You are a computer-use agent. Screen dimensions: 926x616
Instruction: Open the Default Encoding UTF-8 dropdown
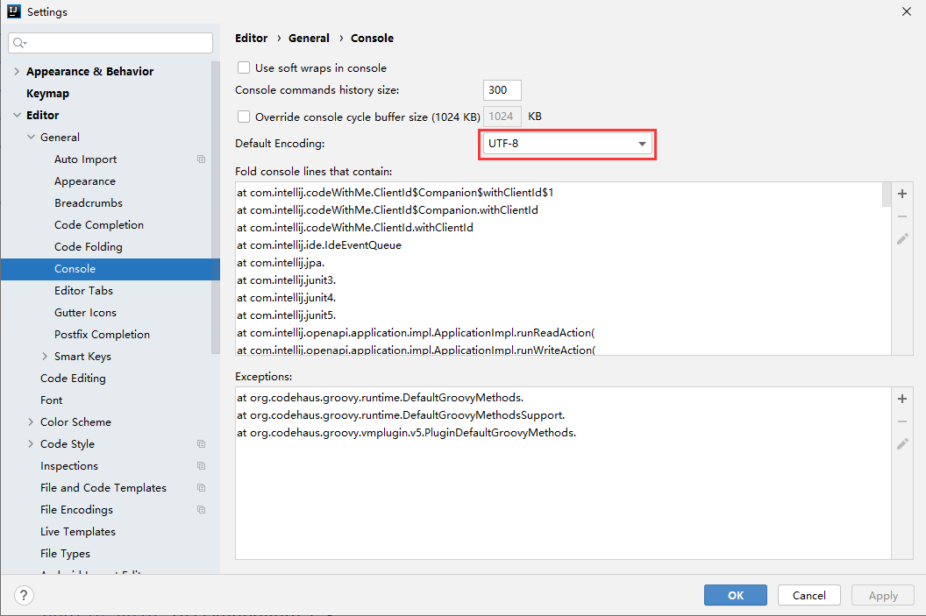click(567, 144)
